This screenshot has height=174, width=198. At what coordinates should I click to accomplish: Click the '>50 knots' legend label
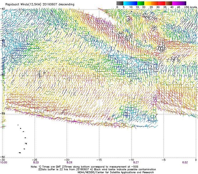point(190,7)
